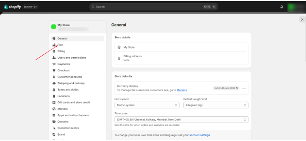Click the Taxes and duties icon
The image size is (306, 141).
coord(54,90)
